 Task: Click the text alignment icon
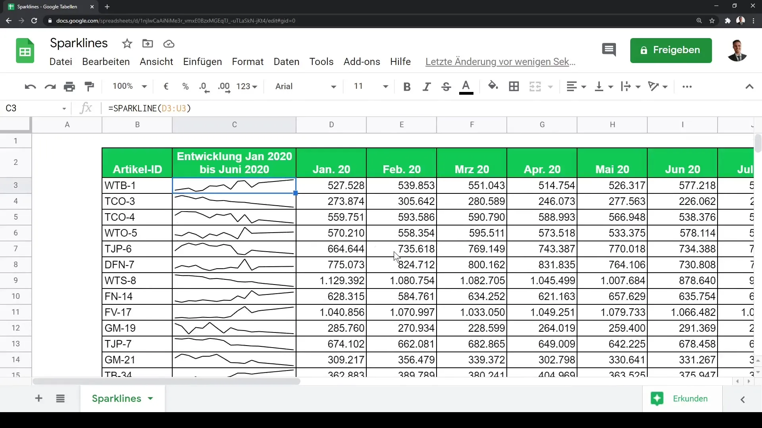coord(572,86)
